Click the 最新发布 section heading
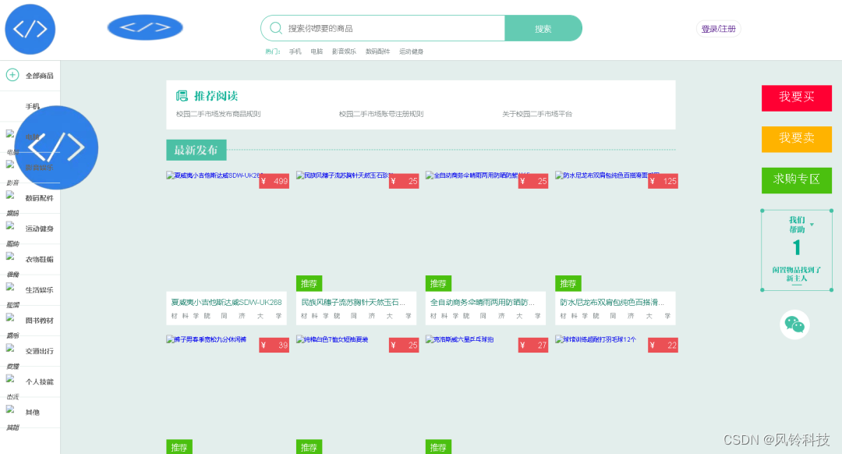Image resolution: width=842 pixels, height=454 pixels. pyautogui.click(x=196, y=150)
